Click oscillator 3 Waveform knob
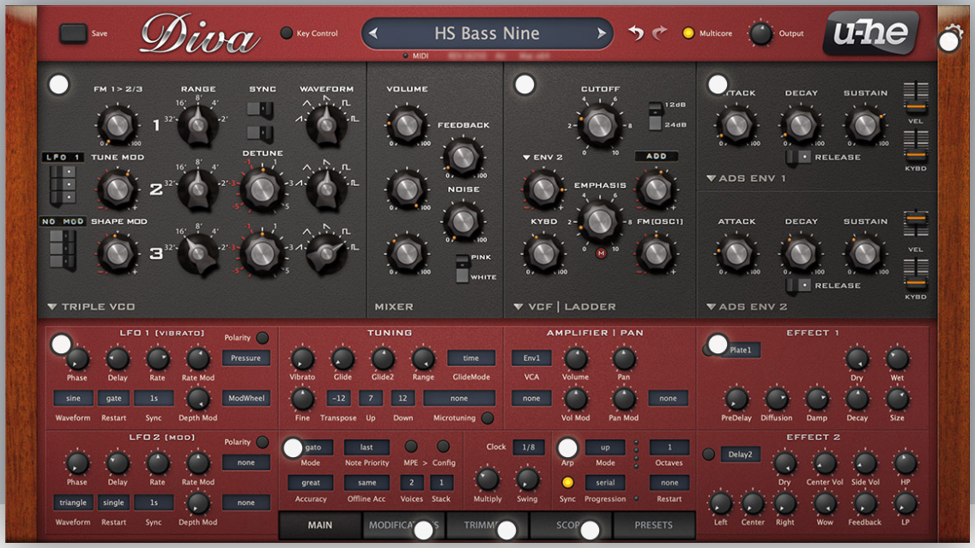 click(326, 253)
